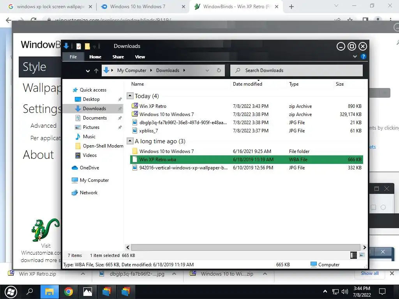Sort by Type column header
Screen dimensions: 399x299
(x=294, y=84)
